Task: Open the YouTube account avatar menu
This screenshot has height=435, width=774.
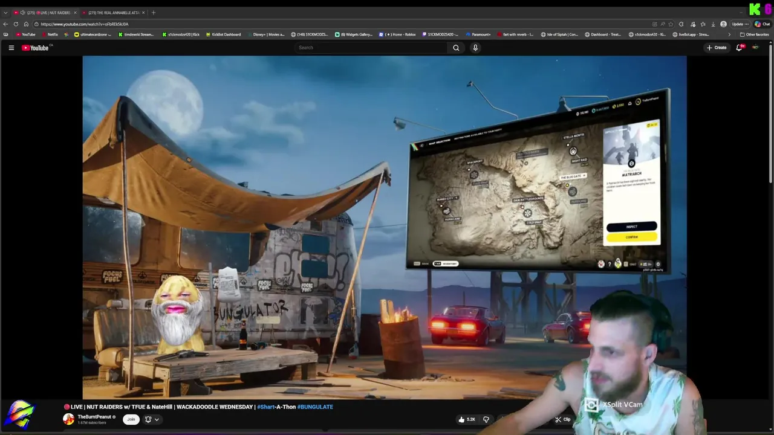Action: click(x=755, y=48)
